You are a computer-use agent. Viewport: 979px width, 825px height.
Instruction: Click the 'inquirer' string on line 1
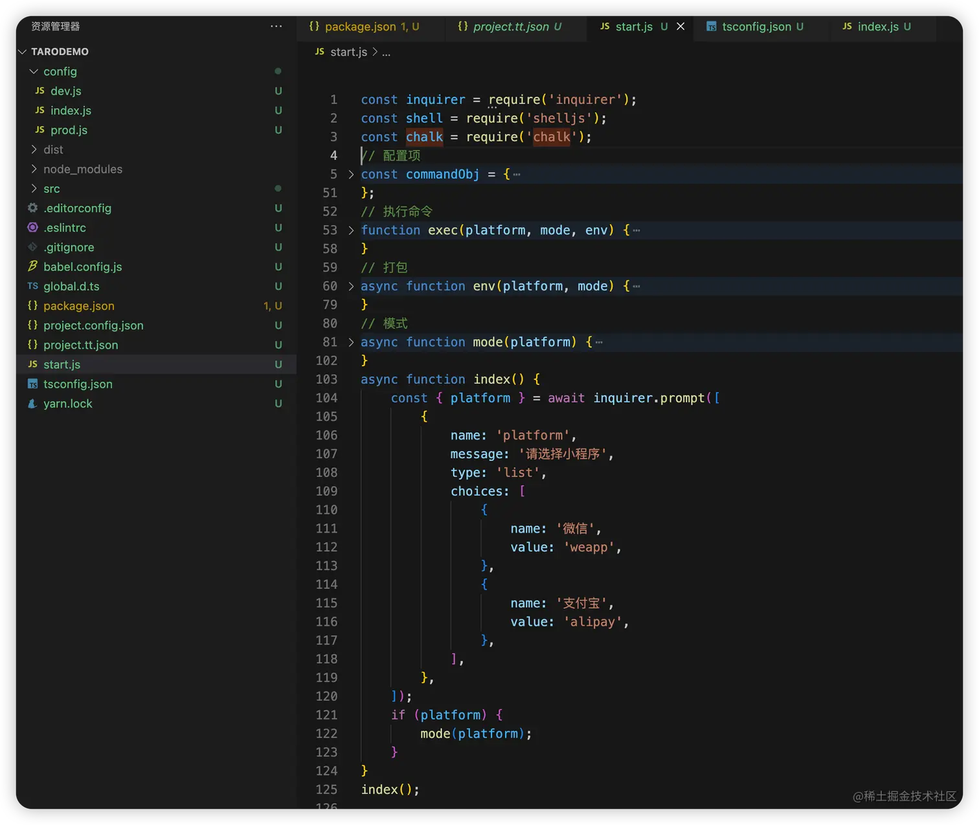(585, 100)
